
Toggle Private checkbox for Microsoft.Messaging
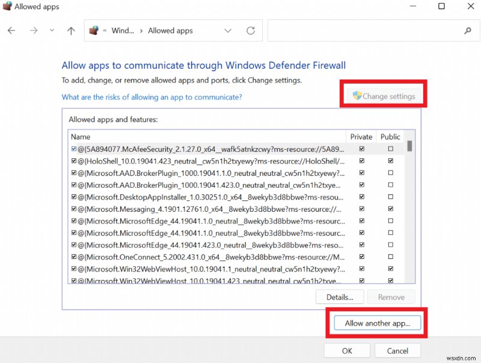tap(362, 208)
